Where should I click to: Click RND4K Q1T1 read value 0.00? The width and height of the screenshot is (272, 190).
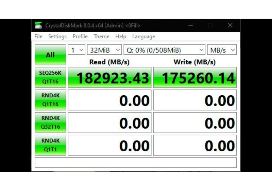click(x=109, y=145)
